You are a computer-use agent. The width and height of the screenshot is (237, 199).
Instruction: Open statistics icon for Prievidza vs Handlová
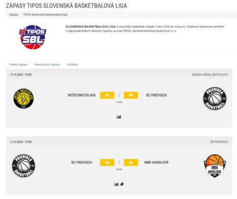[x=116, y=184]
